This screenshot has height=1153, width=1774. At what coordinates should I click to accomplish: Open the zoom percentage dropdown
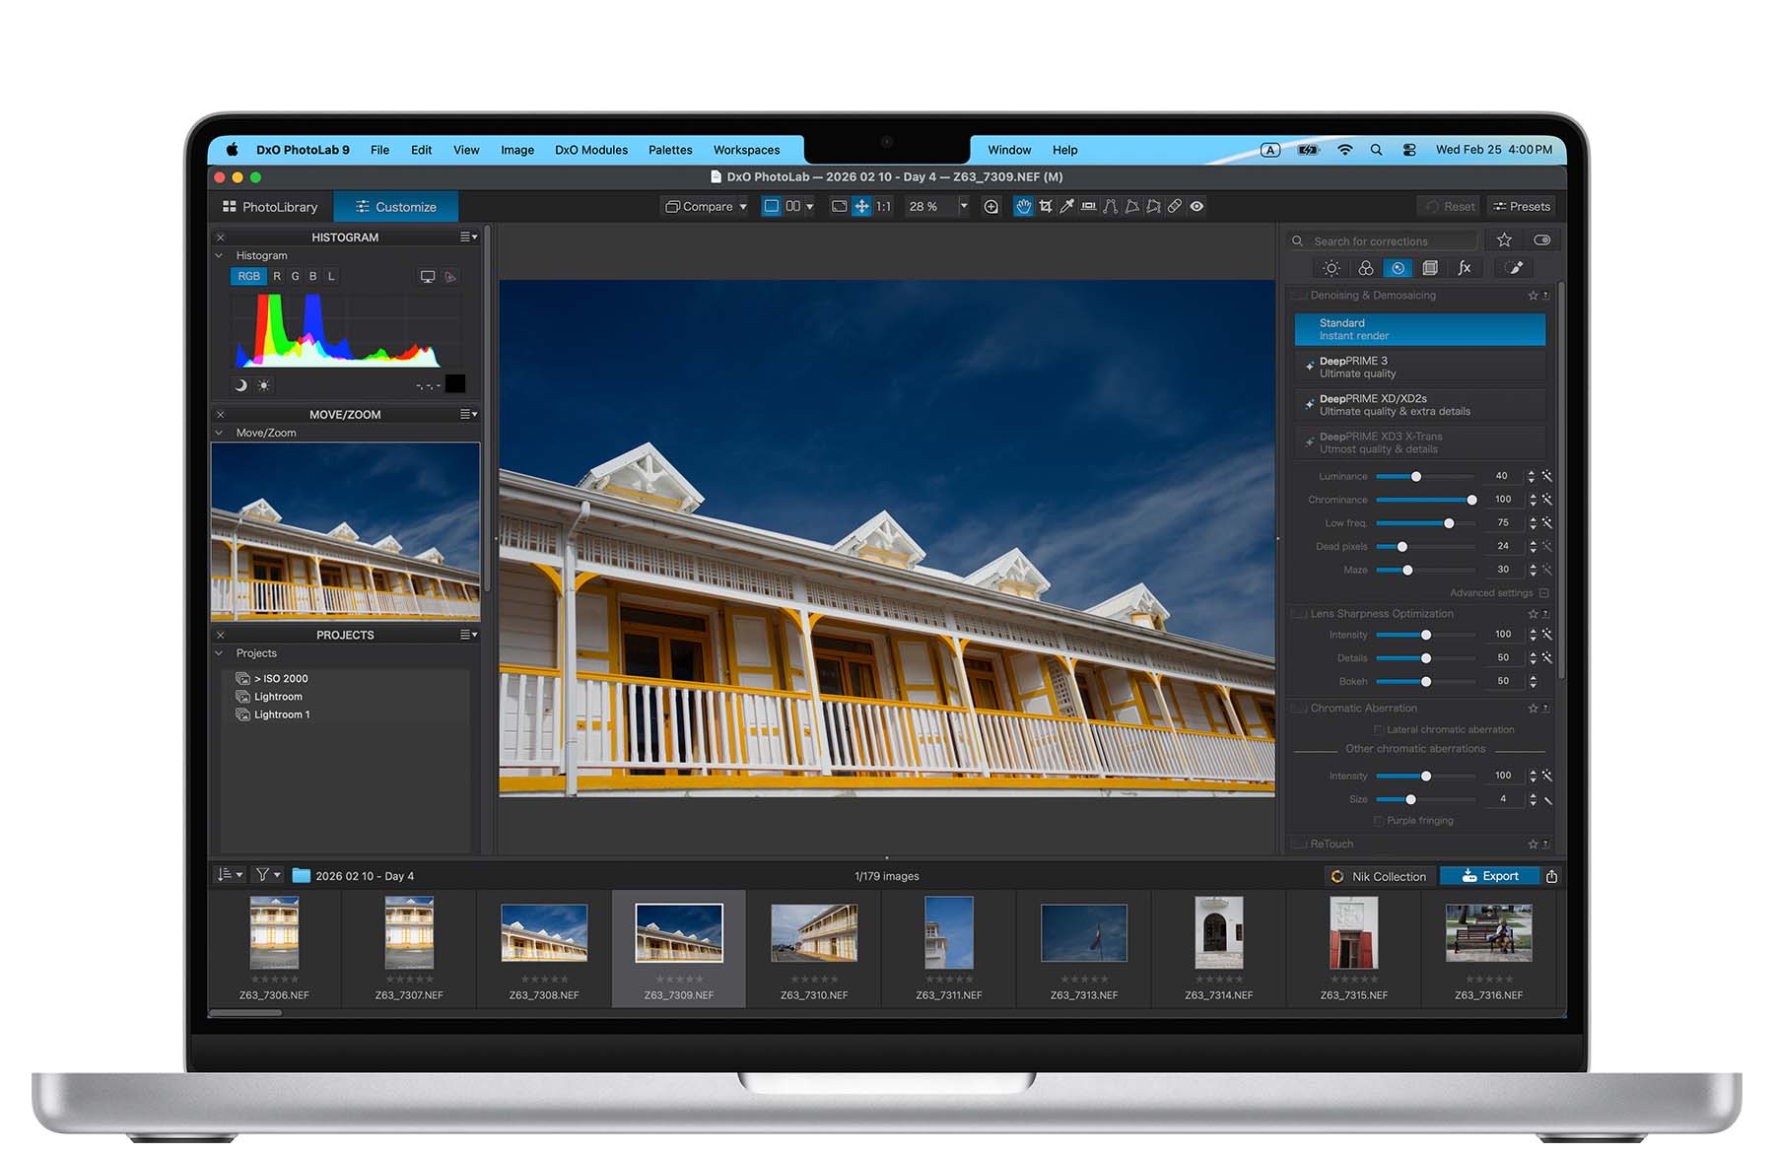tap(963, 207)
